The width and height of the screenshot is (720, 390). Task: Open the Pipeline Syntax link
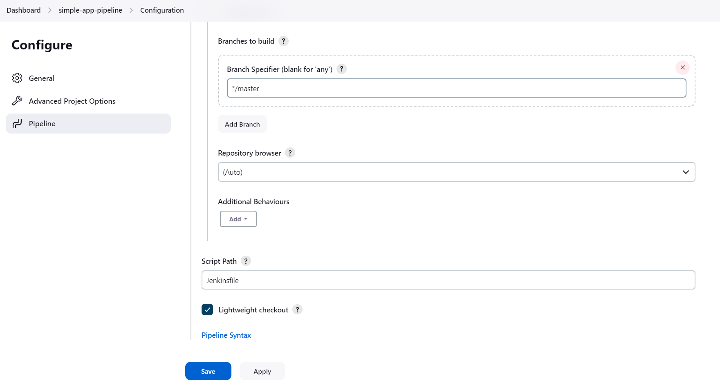pos(226,335)
